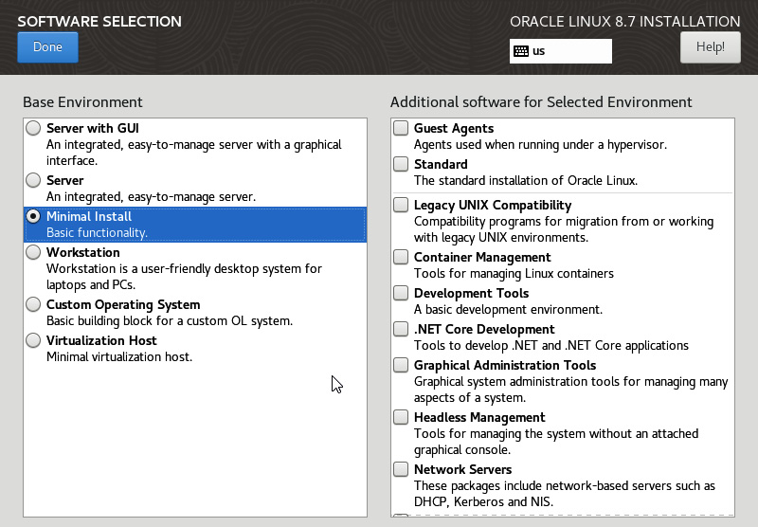758x527 pixels.
Task: Click the 'Custom Operating System' label
Action: pos(123,304)
